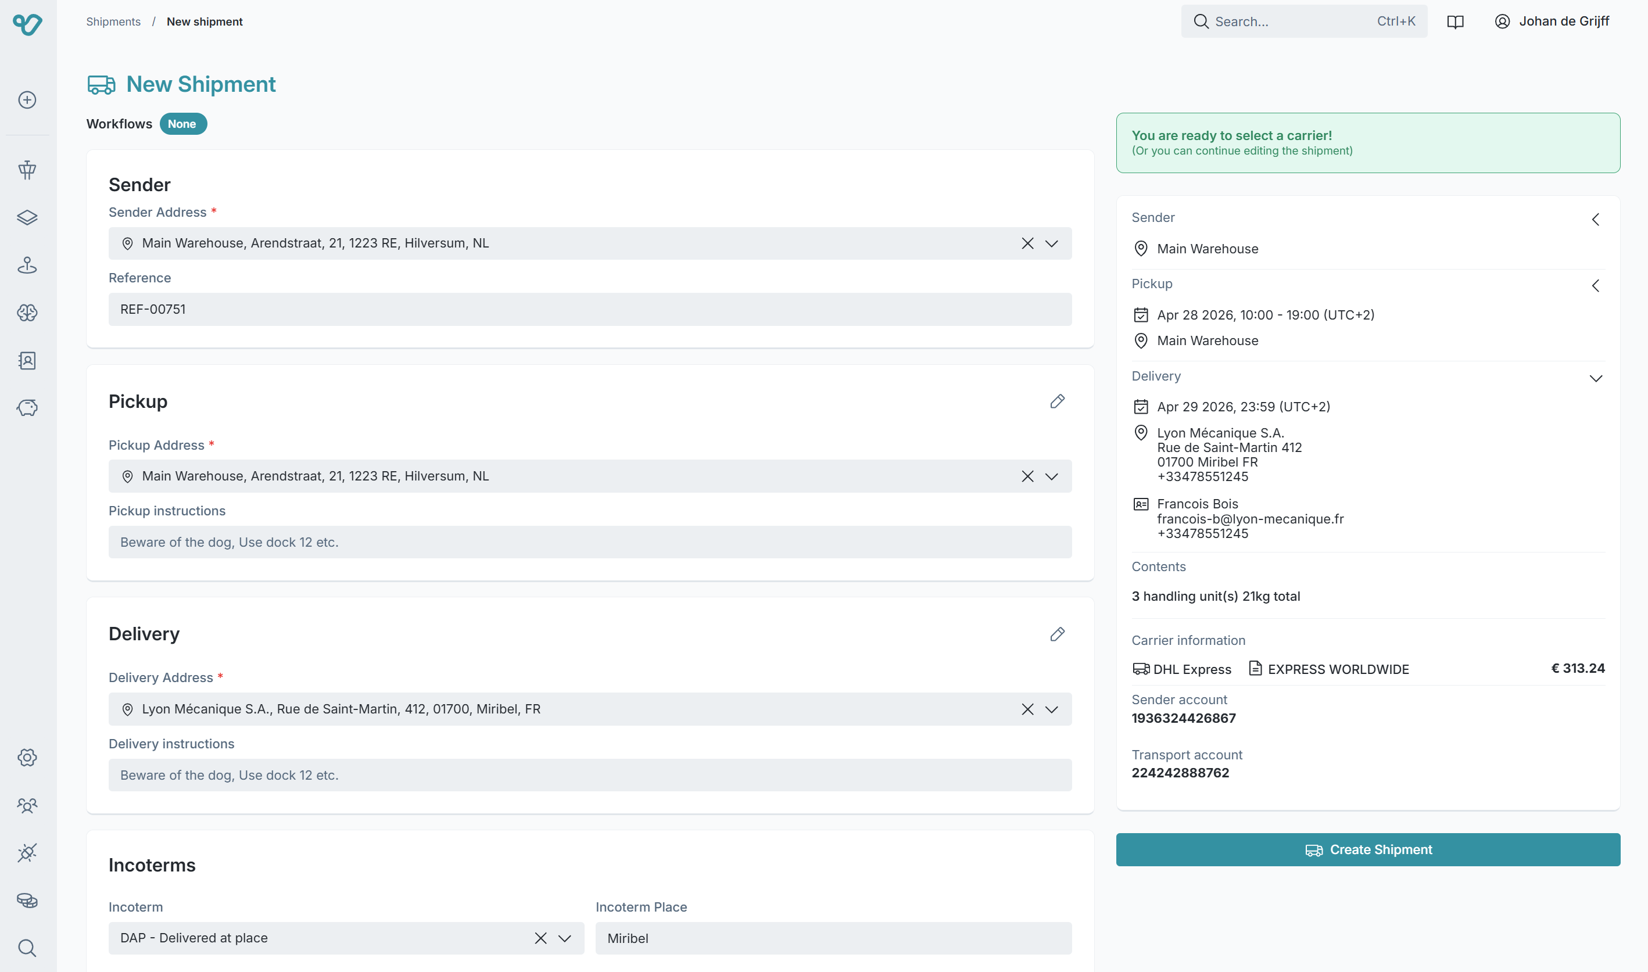
Task: Clear the Delivery Address selection
Action: pyautogui.click(x=1027, y=709)
